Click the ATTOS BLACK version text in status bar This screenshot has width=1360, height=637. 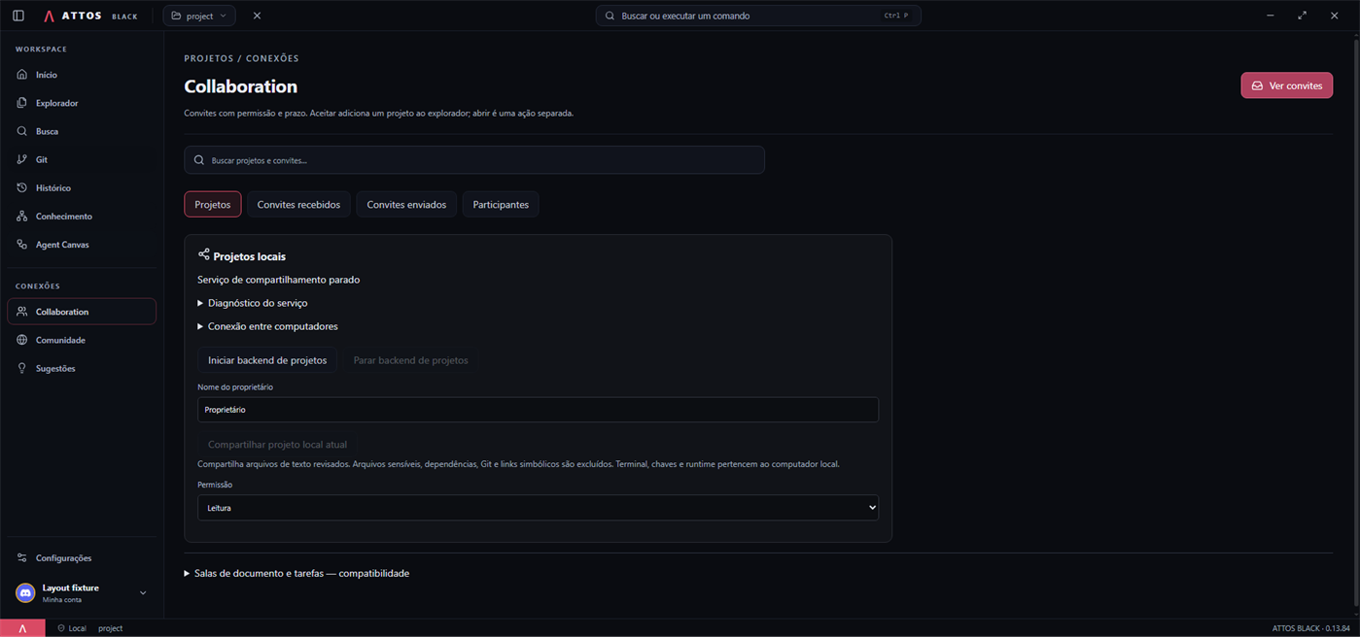point(1311,628)
